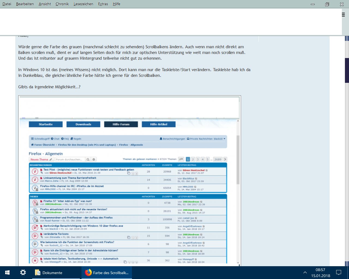This screenshot has height=279, width=349.
Task: Show hidden system tray icons
Action: coord(305,272)
